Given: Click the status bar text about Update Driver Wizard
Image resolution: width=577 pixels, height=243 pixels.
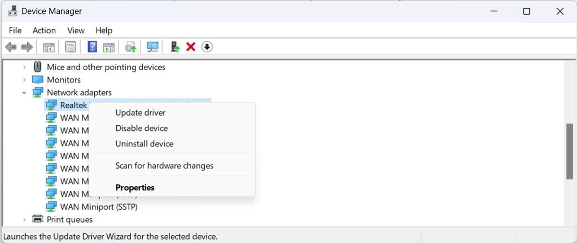Looking at the screenshot, I should [x=110, y=236].
